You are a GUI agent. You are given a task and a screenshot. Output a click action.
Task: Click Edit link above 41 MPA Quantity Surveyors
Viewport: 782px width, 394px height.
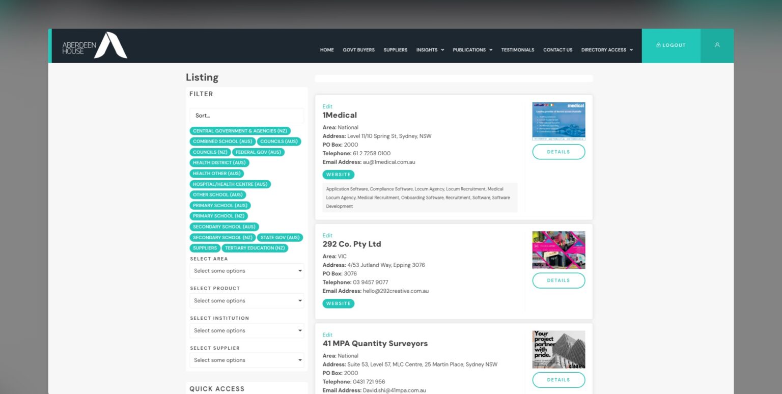coord(327,335)
